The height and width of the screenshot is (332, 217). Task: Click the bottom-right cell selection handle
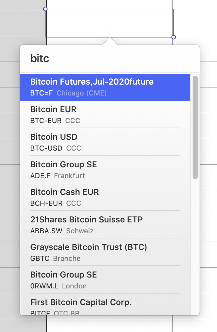coord(174,37)
